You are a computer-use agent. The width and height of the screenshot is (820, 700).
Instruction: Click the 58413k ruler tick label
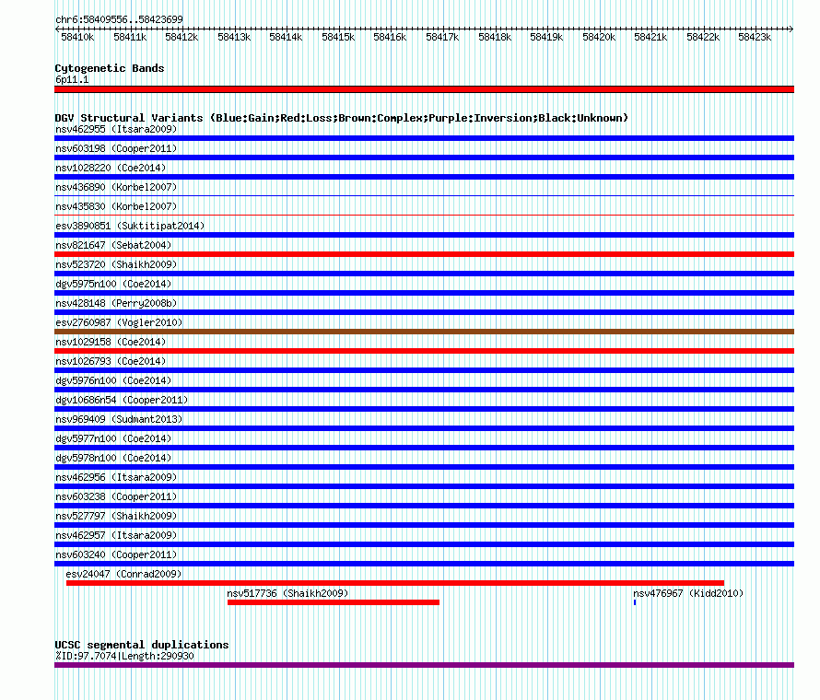point(234,37)
